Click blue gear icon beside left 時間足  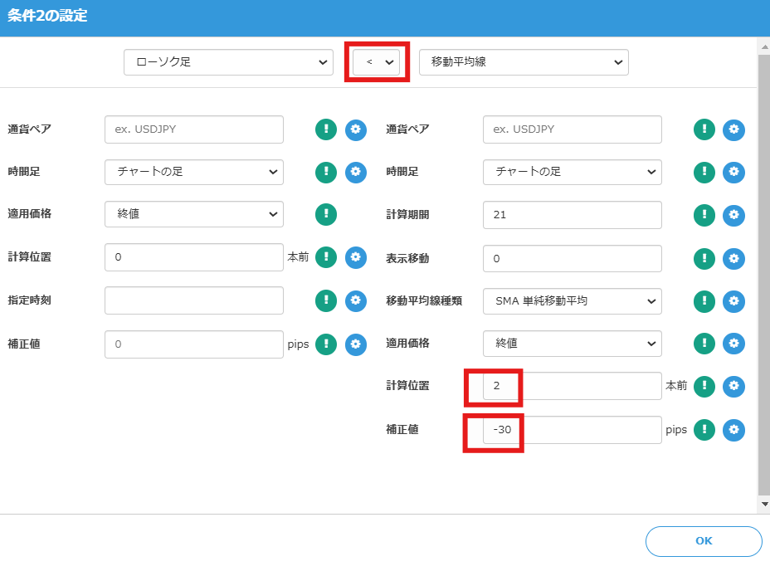click(x=356, y=172)
